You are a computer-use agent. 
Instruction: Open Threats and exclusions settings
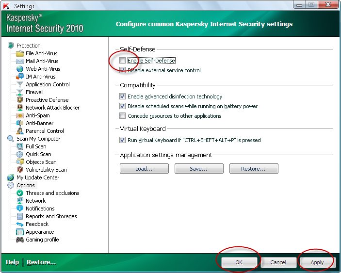(x=52, y=193)
